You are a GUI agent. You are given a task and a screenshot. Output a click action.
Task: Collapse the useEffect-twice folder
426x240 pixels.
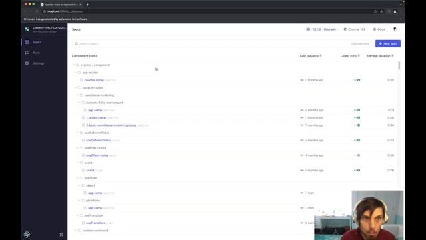[77, 148]
